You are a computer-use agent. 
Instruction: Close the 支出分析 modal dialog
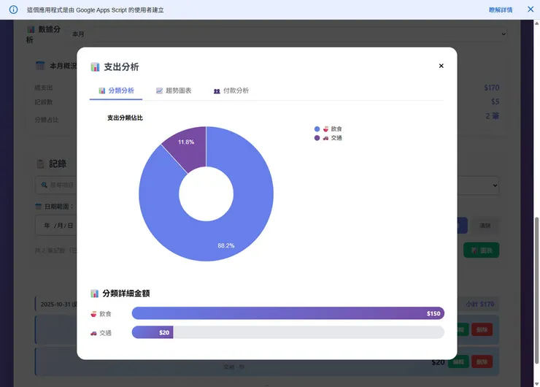441,66
